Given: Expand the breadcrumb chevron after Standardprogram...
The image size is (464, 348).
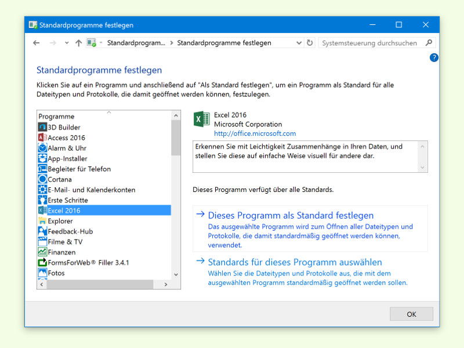Looking at the screenshot, I should point(171,43).
